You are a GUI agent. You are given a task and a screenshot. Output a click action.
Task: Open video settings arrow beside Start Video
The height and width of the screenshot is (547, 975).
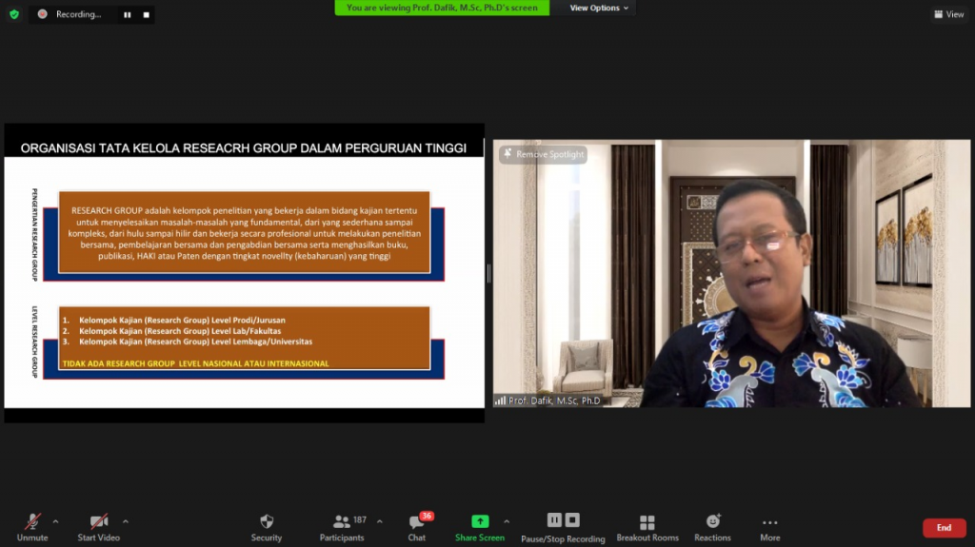click(x=126, y=521)
